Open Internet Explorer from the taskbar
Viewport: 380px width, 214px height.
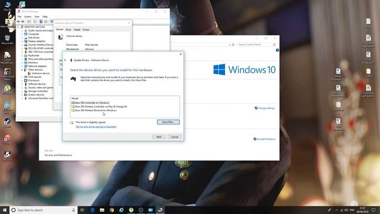point(121,210)
